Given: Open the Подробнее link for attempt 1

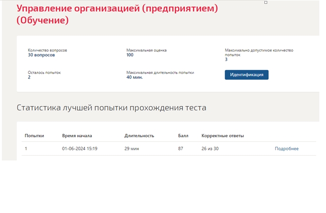Looking at the screenshot, I should (287, 149).
